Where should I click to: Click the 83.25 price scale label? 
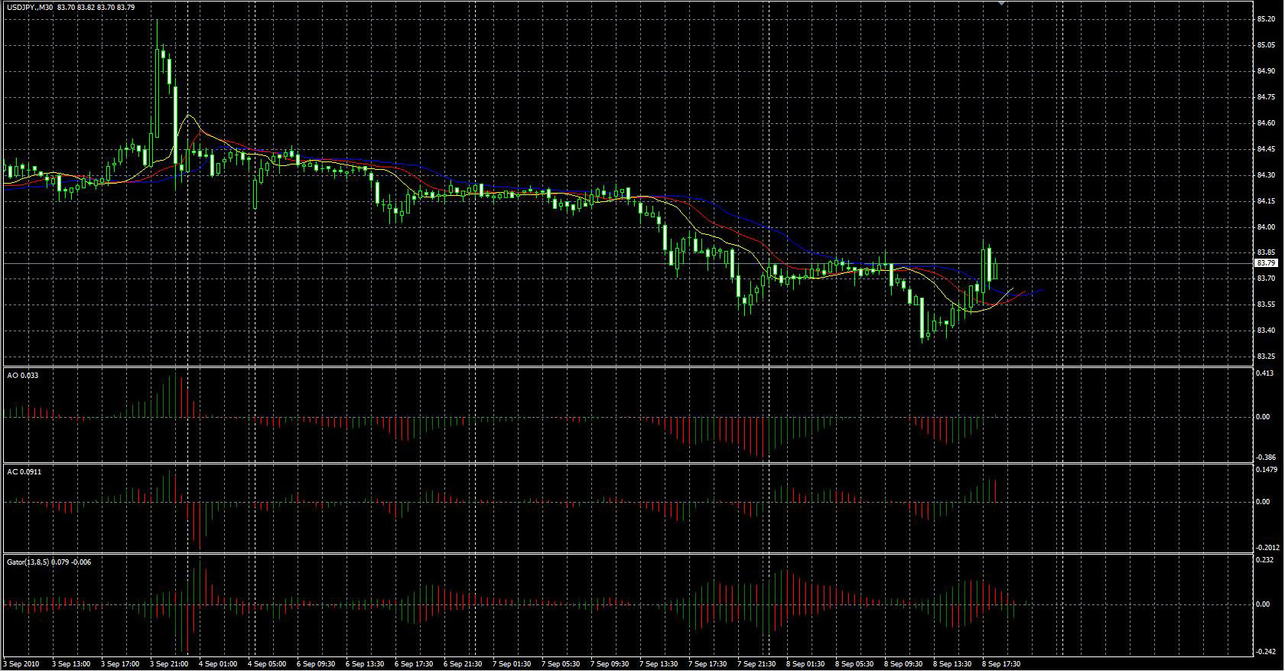(x=1266, y=357)
